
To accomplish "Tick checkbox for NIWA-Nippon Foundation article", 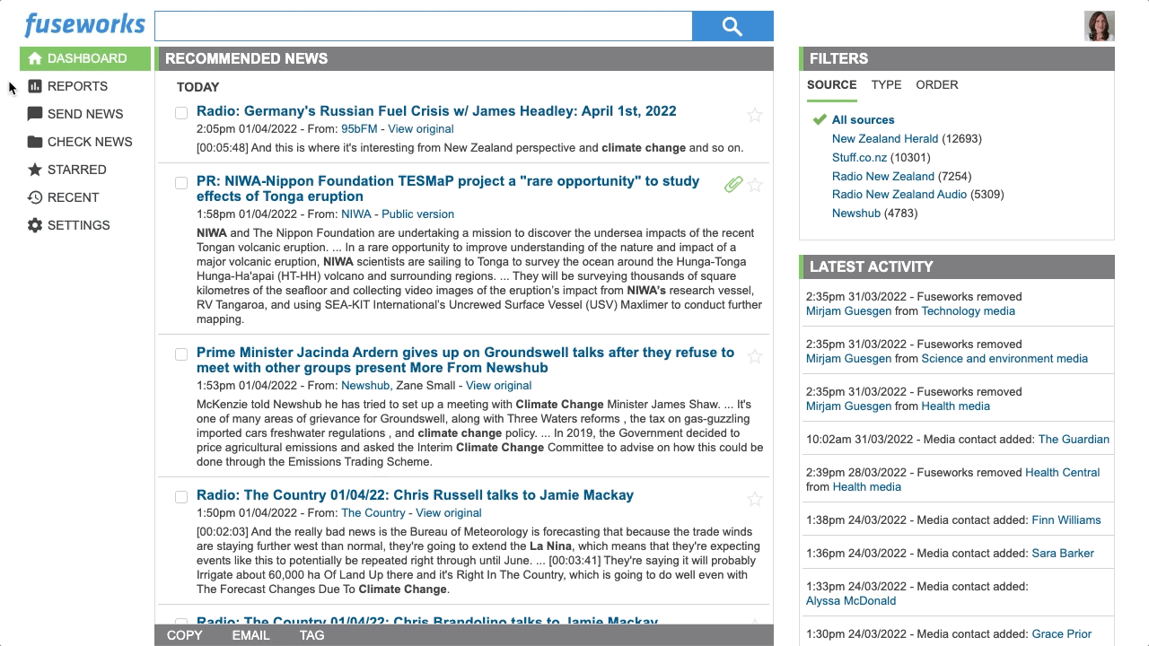I will (181, 183).
